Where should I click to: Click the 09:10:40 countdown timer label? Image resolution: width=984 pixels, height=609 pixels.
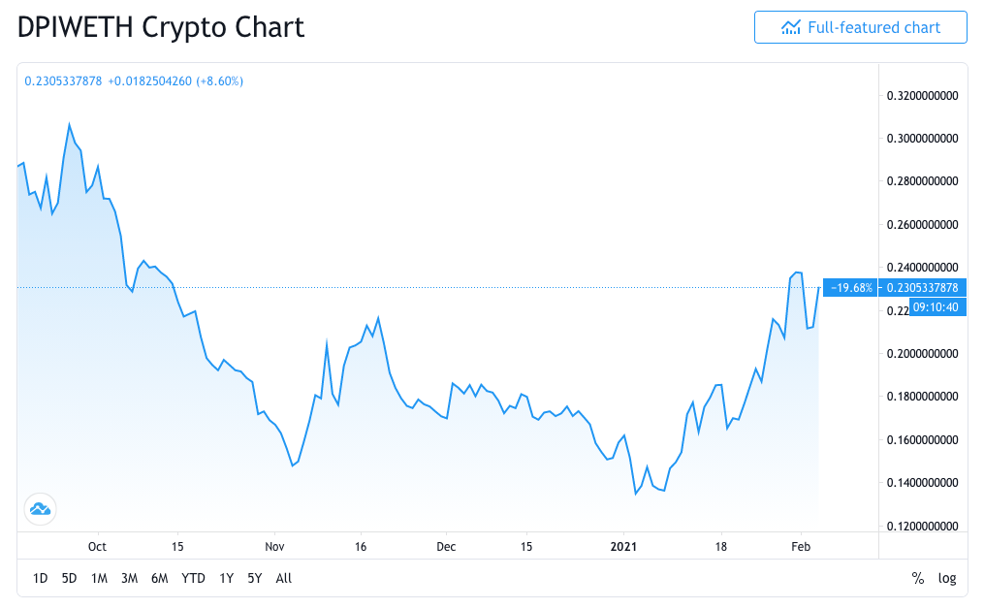tap(936, 307)
